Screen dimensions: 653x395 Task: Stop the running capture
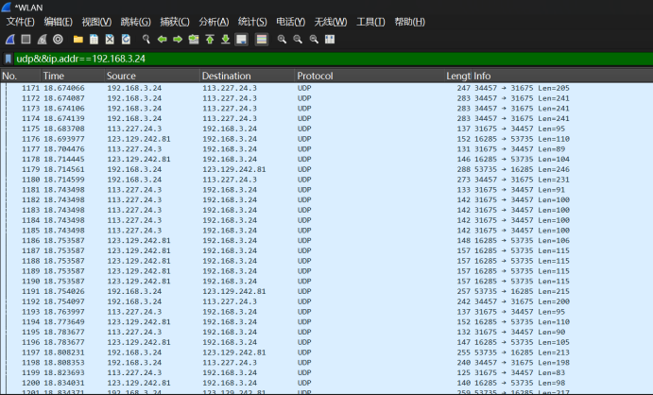click(x=26, y=39)
